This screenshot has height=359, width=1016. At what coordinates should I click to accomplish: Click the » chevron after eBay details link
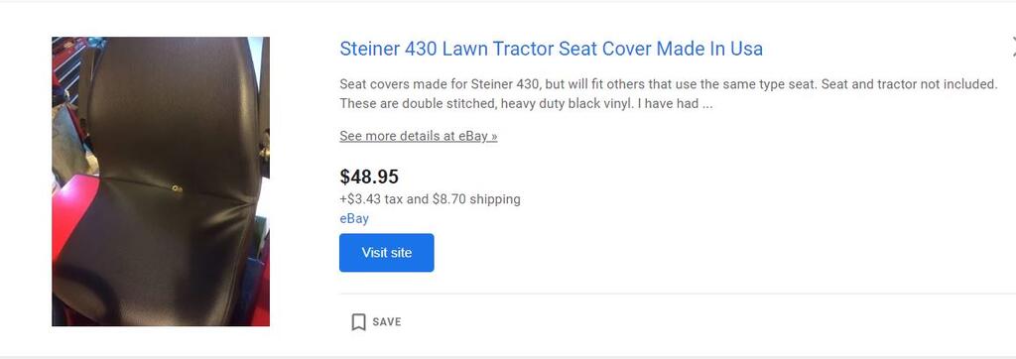[494, 136]
